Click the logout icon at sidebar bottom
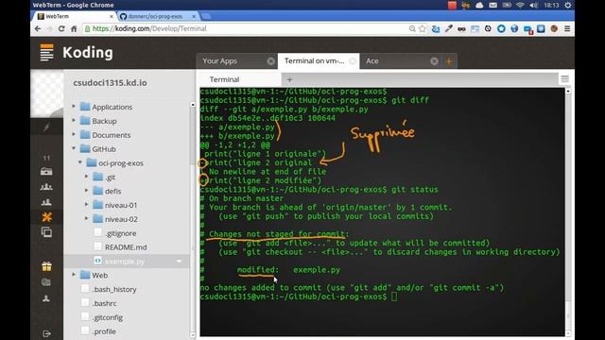 [x=46, y=333]
